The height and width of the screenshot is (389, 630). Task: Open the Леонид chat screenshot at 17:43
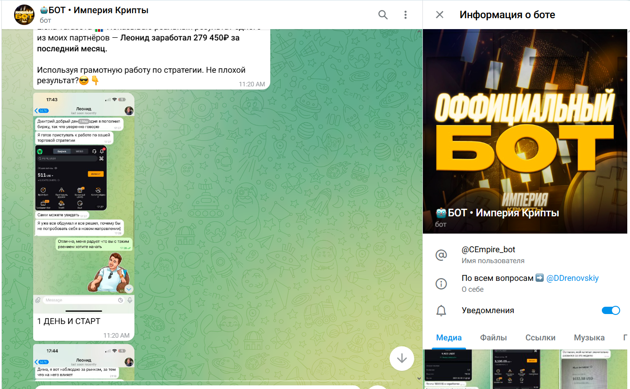tap(84, 203)
